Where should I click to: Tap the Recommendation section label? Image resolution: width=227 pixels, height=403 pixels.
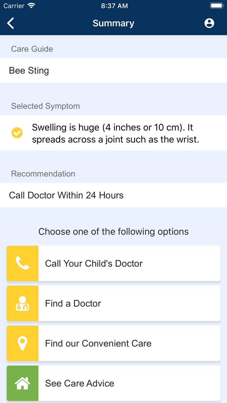43,174
